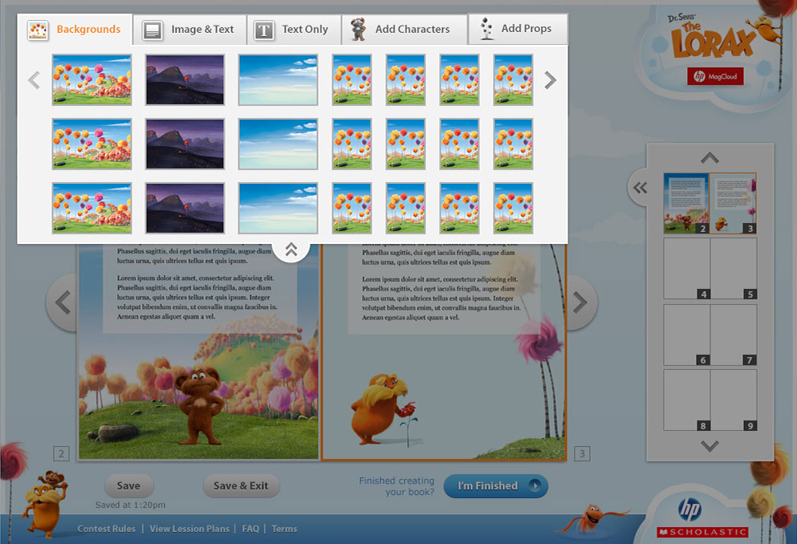
Task: Select the brown bear character on left page
Action: pyautogui.click(x=201, y=405)
